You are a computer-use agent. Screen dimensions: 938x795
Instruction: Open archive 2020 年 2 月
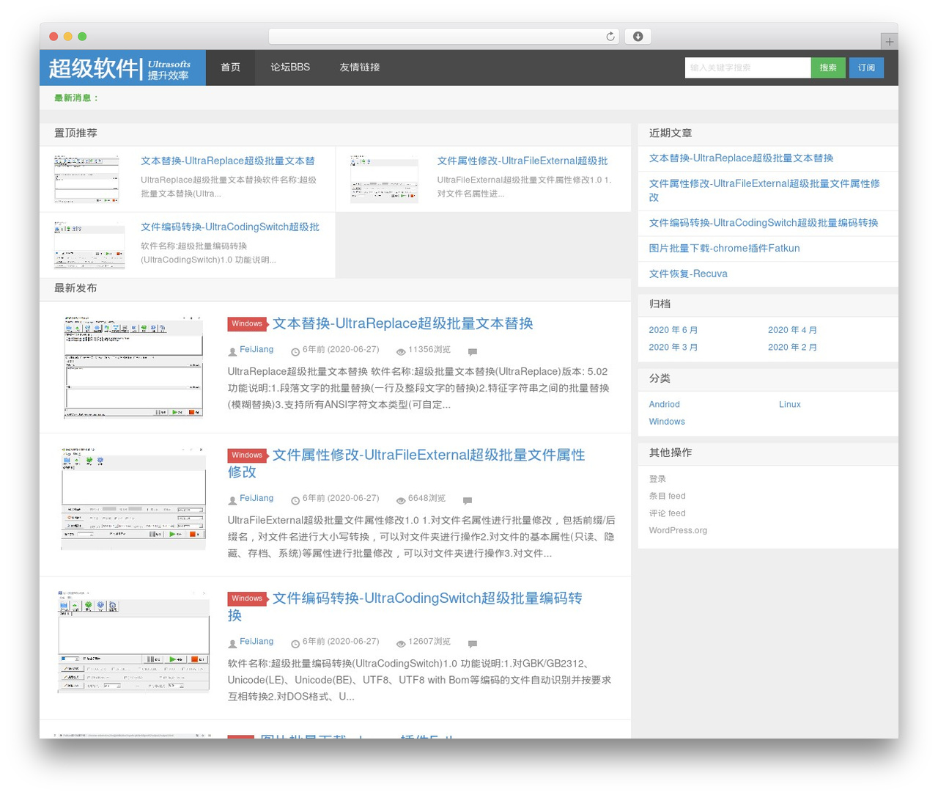pos(792,348)
